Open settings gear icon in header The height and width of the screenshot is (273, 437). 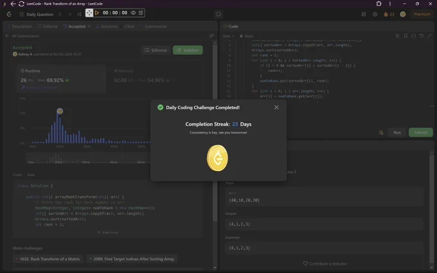pos(375,14)
